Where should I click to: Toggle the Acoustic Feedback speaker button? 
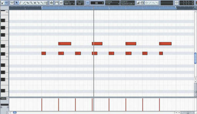coord(6,3)
